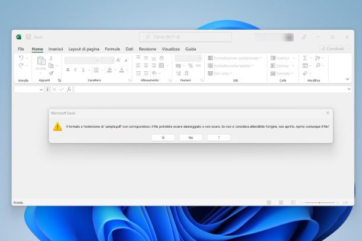The height and width of the screenshot is (241, 362).
Task: Switch to the Inserisci tab
Action: (56, 49)
